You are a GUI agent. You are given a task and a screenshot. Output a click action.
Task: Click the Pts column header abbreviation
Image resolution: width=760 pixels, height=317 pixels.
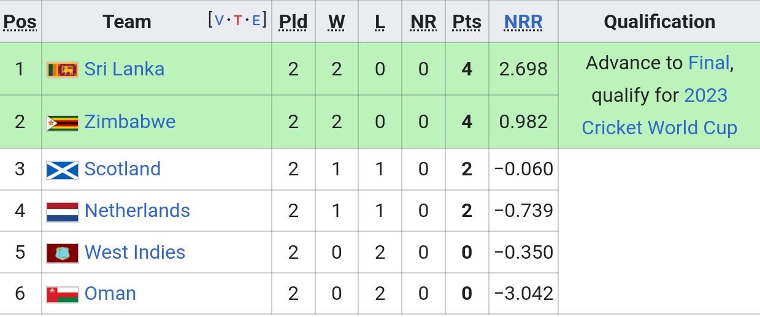pos(467,22)
